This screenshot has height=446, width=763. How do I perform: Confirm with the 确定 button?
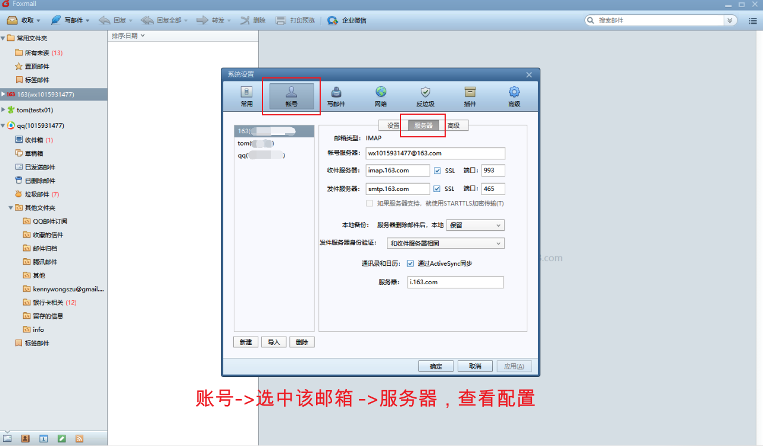click(436, 366)
